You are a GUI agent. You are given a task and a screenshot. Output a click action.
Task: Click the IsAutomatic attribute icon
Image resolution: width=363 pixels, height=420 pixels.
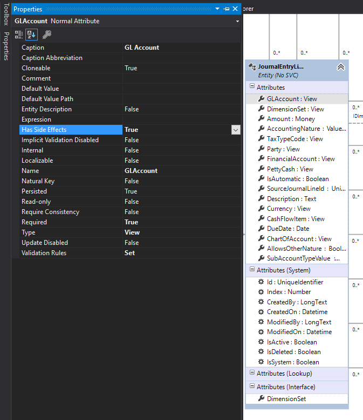click(261, 178)
